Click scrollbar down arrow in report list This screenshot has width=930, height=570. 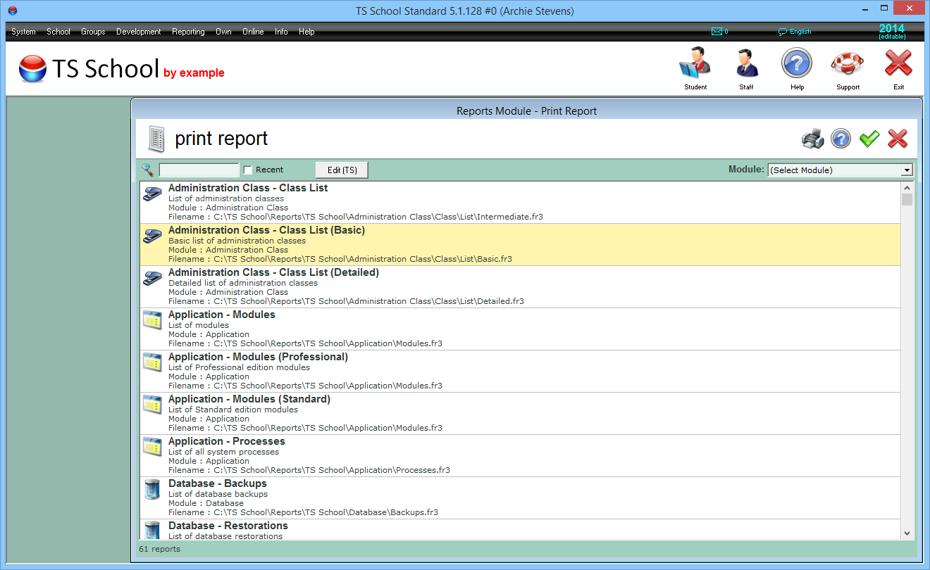[x=907, y=533]
